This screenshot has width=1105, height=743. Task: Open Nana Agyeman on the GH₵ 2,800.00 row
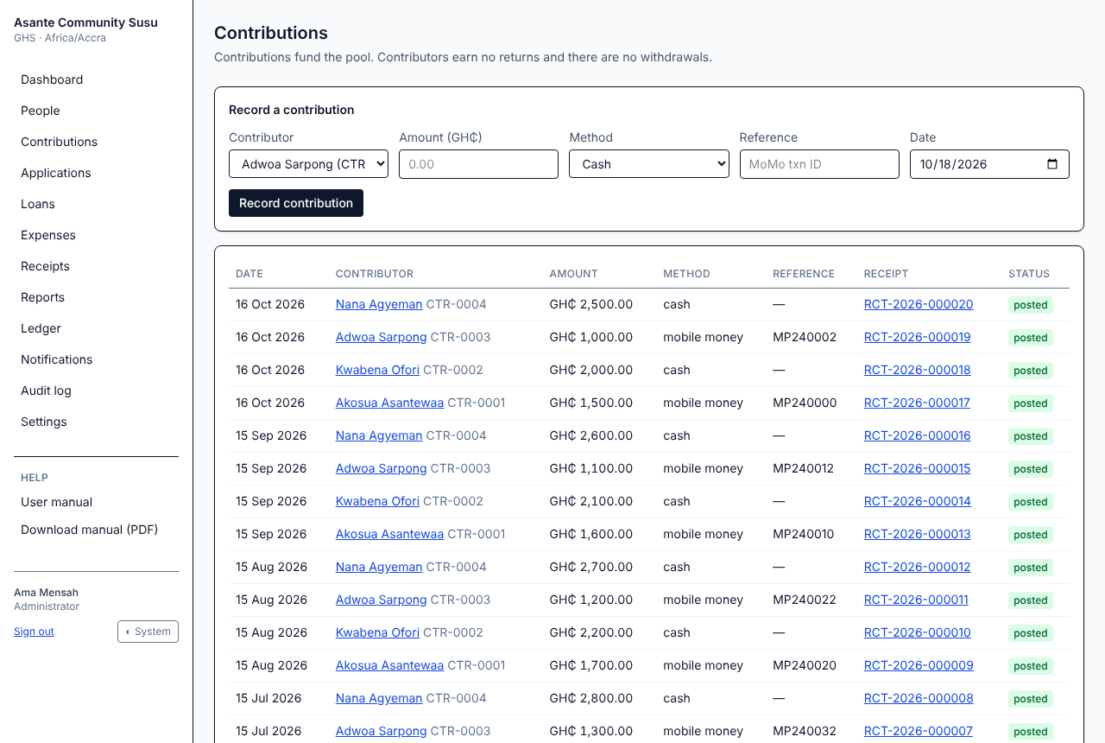(x=379, y=698)
